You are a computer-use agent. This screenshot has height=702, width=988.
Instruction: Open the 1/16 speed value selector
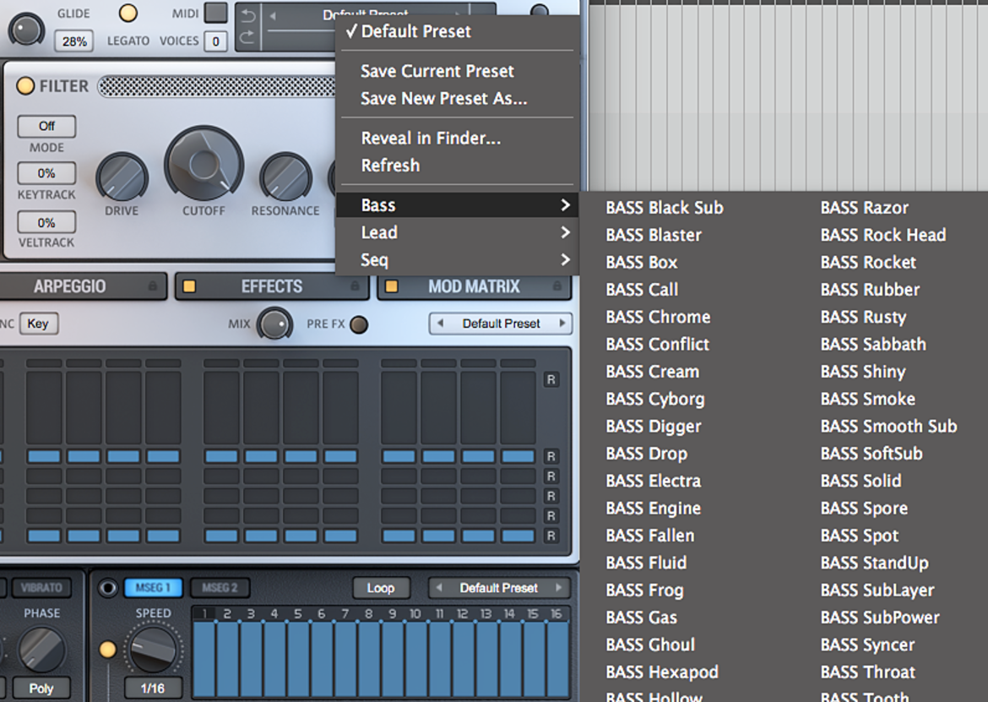153,688
